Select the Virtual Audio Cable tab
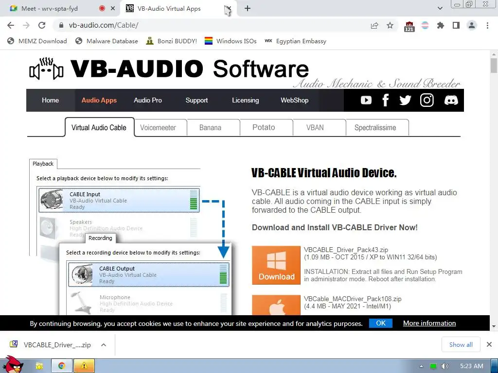This screenshot has height=373, width=498. 99,128
